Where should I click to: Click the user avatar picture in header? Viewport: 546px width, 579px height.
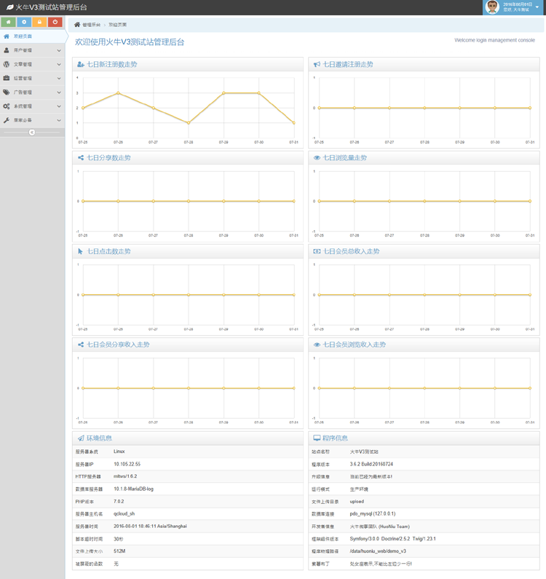pos(492,7)
